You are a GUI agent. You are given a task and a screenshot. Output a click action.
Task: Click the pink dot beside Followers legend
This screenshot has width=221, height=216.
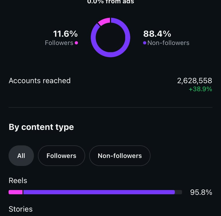(x=76, y=43)
